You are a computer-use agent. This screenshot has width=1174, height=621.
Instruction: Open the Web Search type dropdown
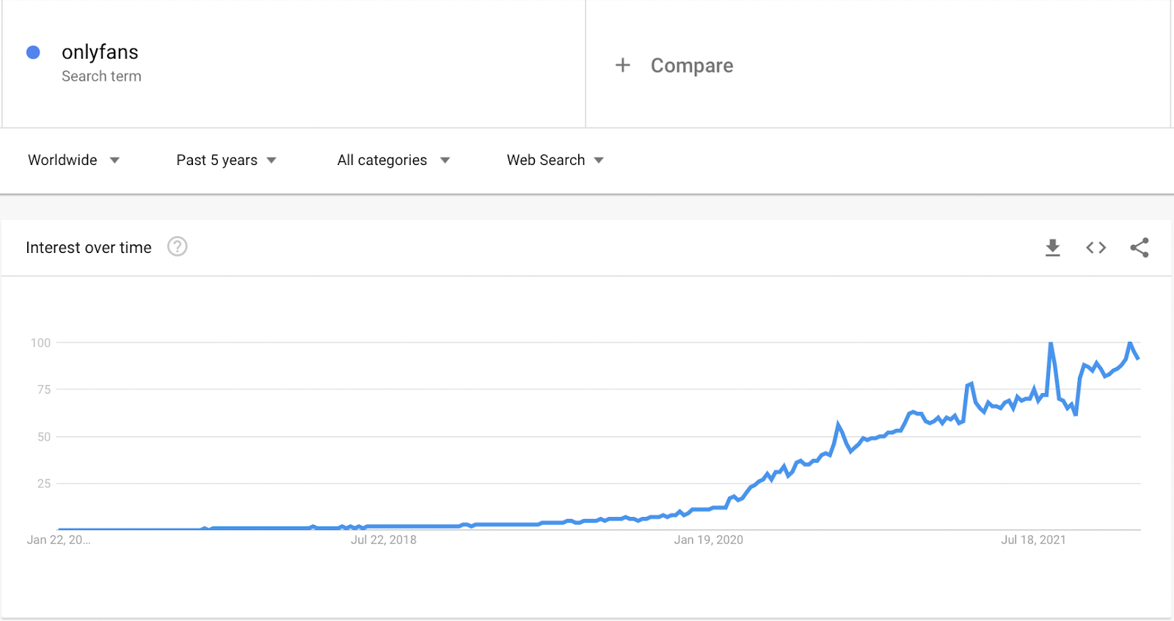555,160
